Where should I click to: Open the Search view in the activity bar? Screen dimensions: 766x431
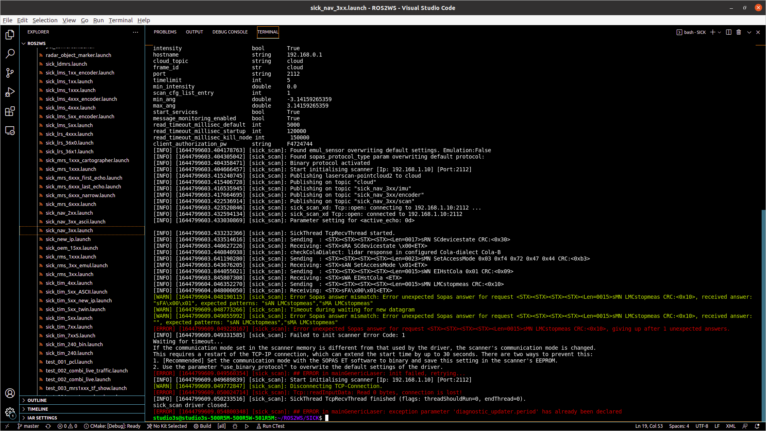tap(10, 53)
